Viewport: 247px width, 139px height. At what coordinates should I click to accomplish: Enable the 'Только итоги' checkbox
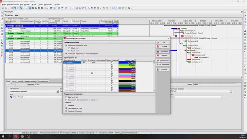[x=69, y=51]
